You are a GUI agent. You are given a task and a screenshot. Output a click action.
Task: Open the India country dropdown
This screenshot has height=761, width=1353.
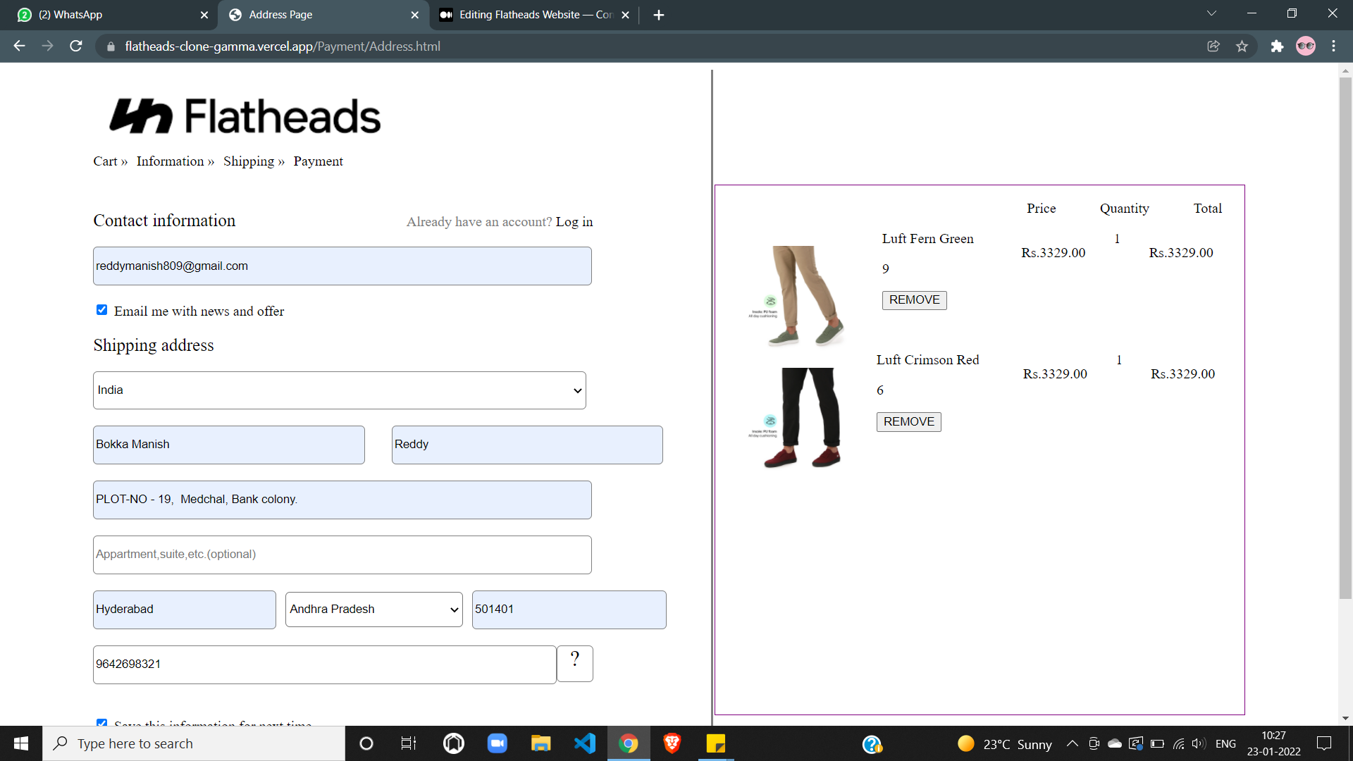(339, 390)
